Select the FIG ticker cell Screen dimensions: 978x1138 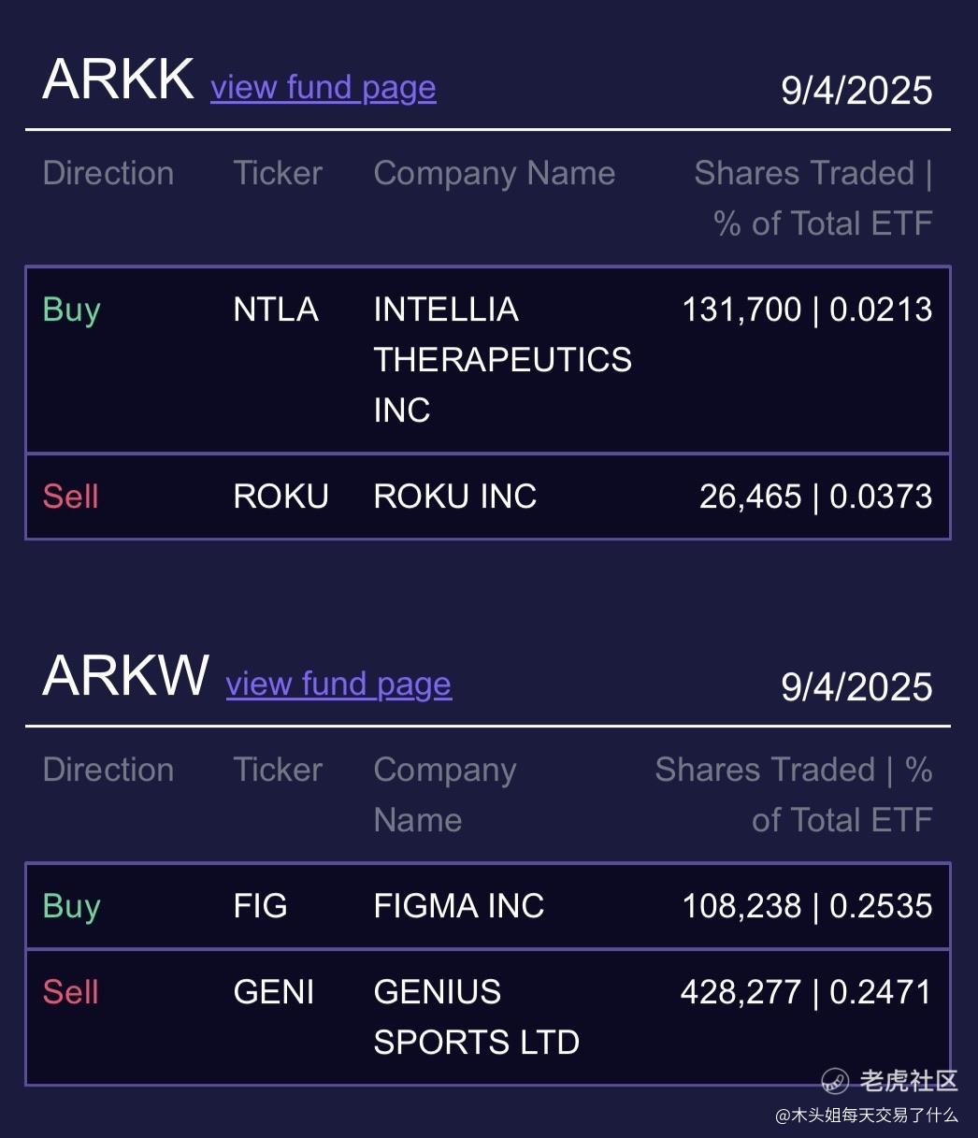pos(260,906)
